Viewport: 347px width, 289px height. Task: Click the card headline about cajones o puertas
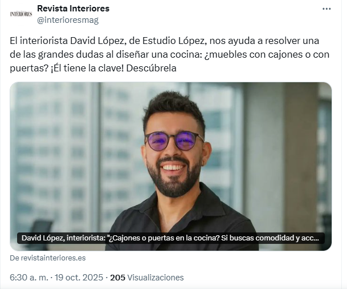(x=170, y=238)
